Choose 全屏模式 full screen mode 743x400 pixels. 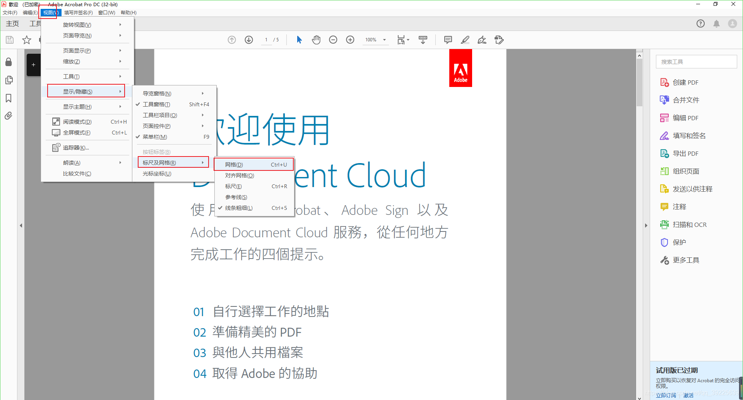coord(87,133)
